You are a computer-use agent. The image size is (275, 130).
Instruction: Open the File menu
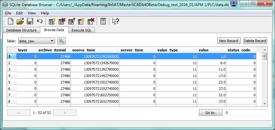coord(8,13)
